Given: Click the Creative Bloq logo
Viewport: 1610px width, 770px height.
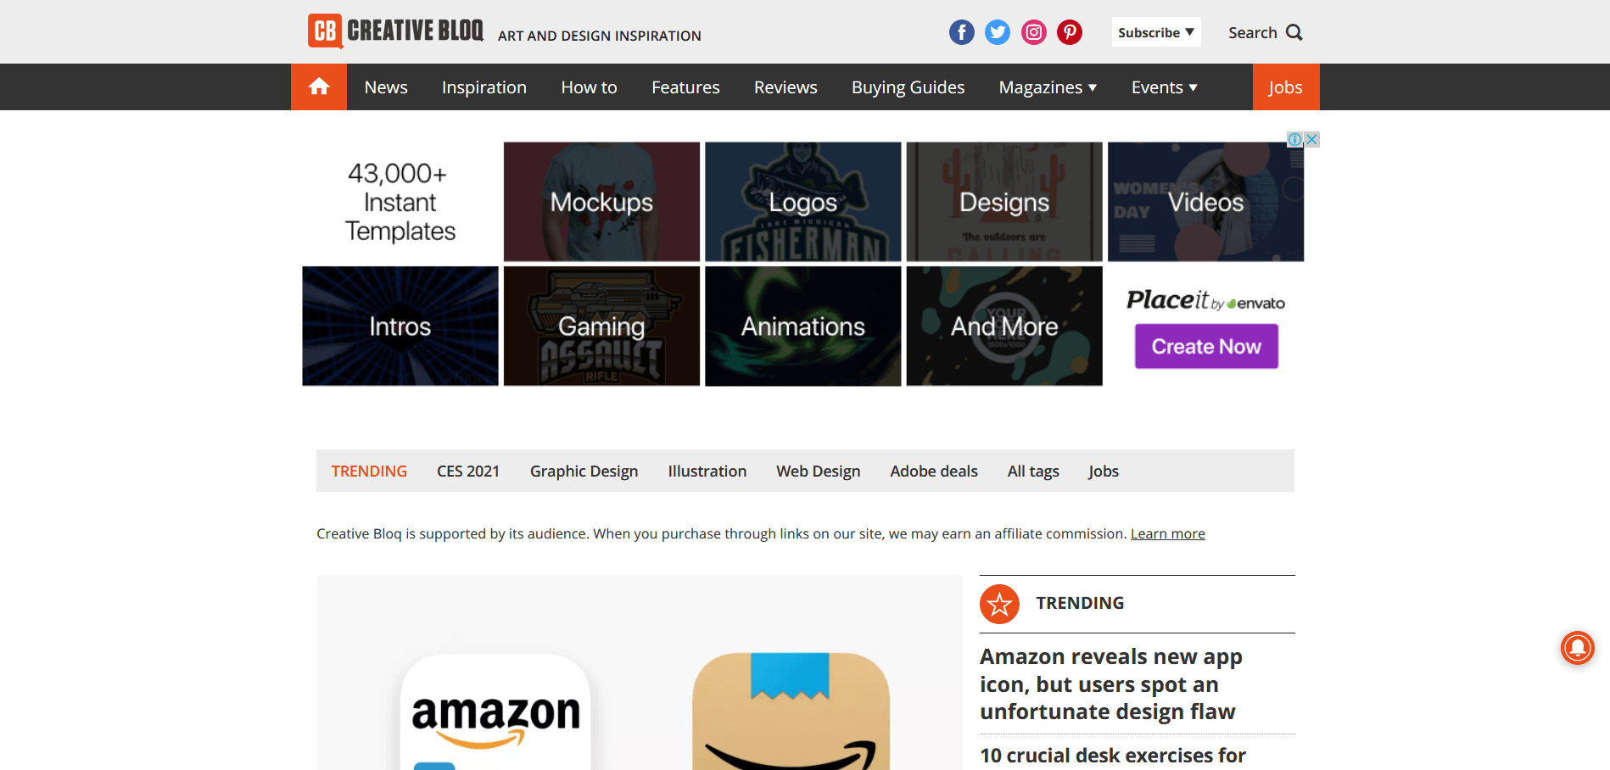Looking at the screenshot, I should tap(395, 31).
